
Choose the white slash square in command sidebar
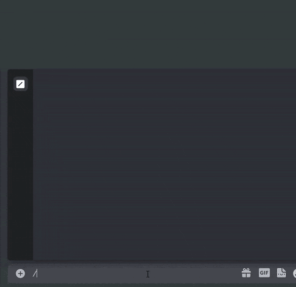pyautogui.click(x=20, y=84)
